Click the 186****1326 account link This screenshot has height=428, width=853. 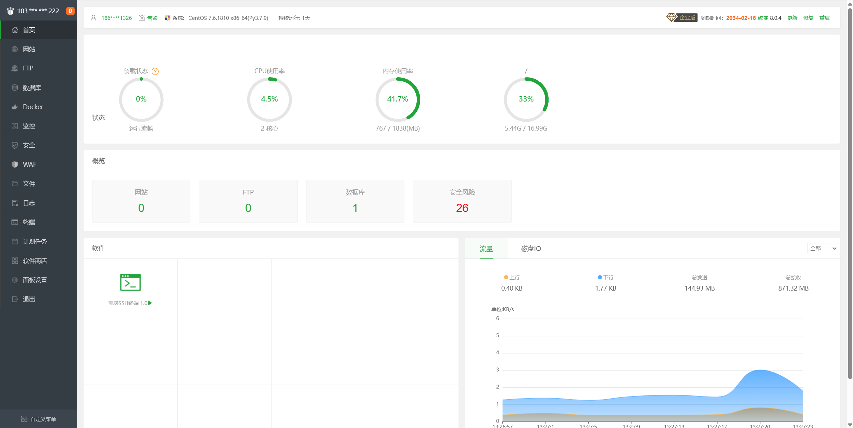point(116,18)
